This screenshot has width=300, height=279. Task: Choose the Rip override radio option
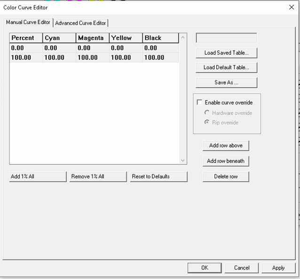[207, 123]
